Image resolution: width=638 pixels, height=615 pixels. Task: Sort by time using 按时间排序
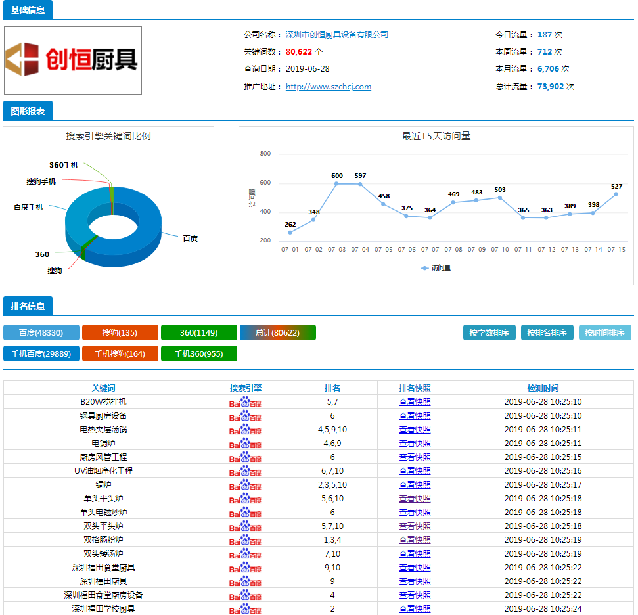tap(604, 332)
